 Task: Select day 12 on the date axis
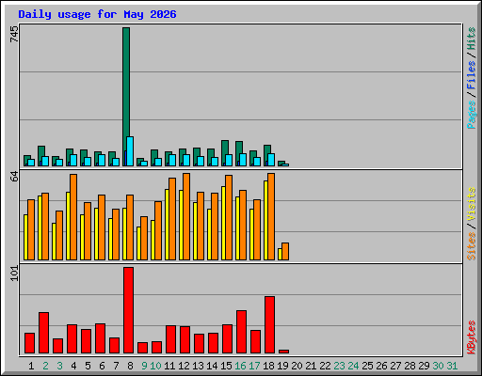(184, 366)
